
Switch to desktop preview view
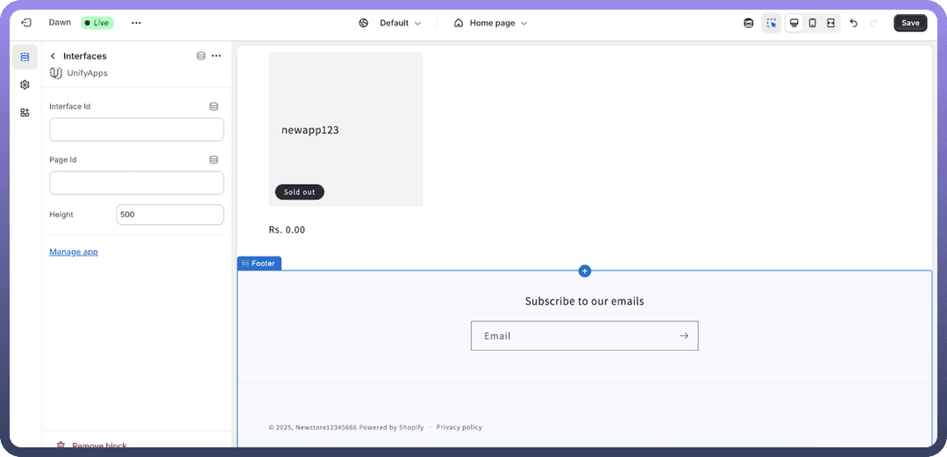pyautogui.click(x=794, y=23)
